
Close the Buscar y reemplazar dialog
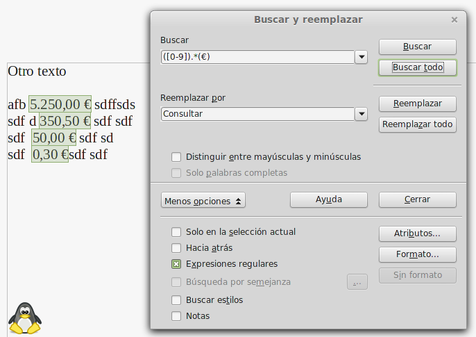454,19
